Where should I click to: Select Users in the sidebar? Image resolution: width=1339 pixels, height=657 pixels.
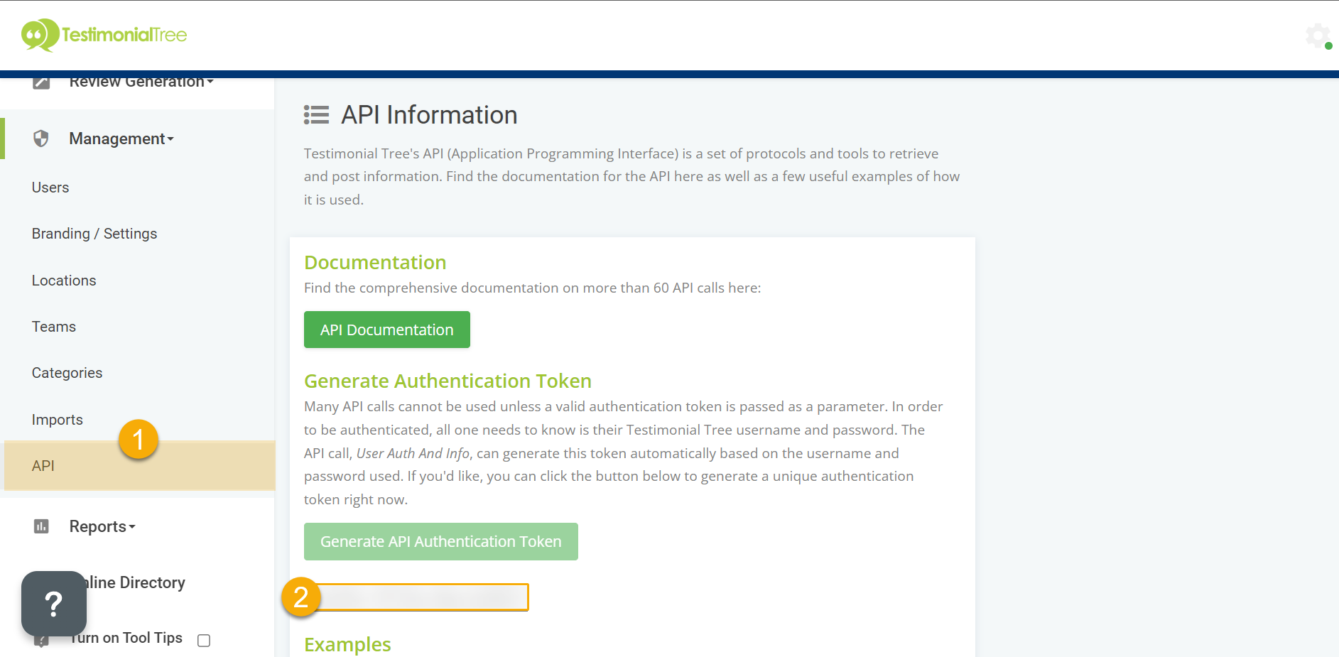pyautogui.click(x=50, y=187)
